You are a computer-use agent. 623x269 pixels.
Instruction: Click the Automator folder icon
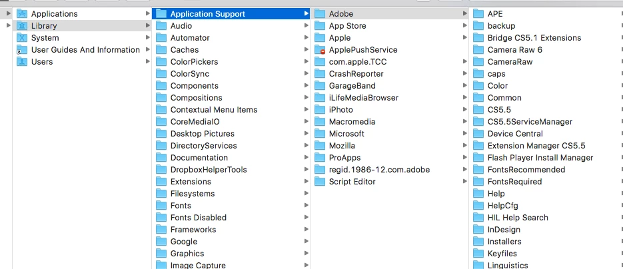(x=161, y=38)
